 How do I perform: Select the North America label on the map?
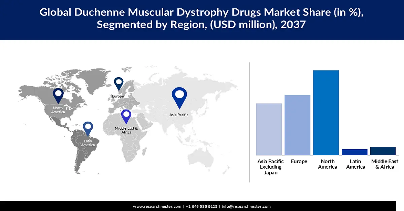pyautogui.click(x=58, y=110)
